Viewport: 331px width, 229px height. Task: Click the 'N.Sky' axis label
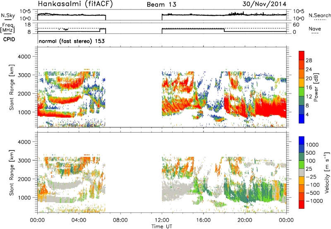click(x=8, y=15)
